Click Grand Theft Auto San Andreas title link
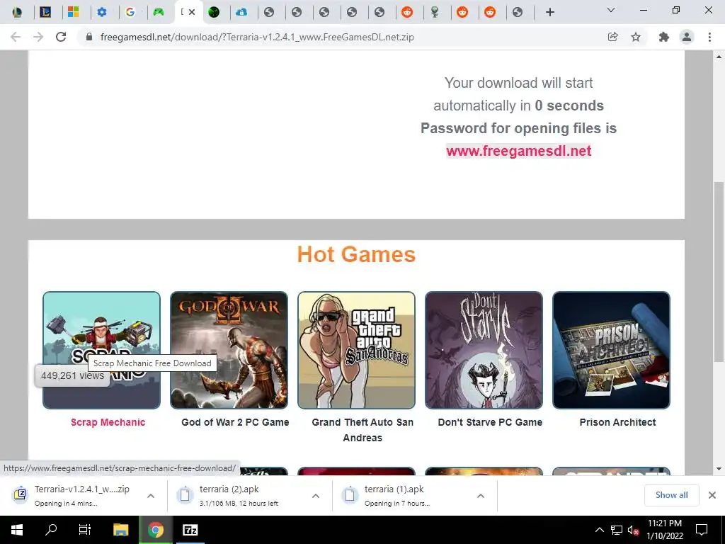This screenshot has width=725, height=544. click(362, 430)
